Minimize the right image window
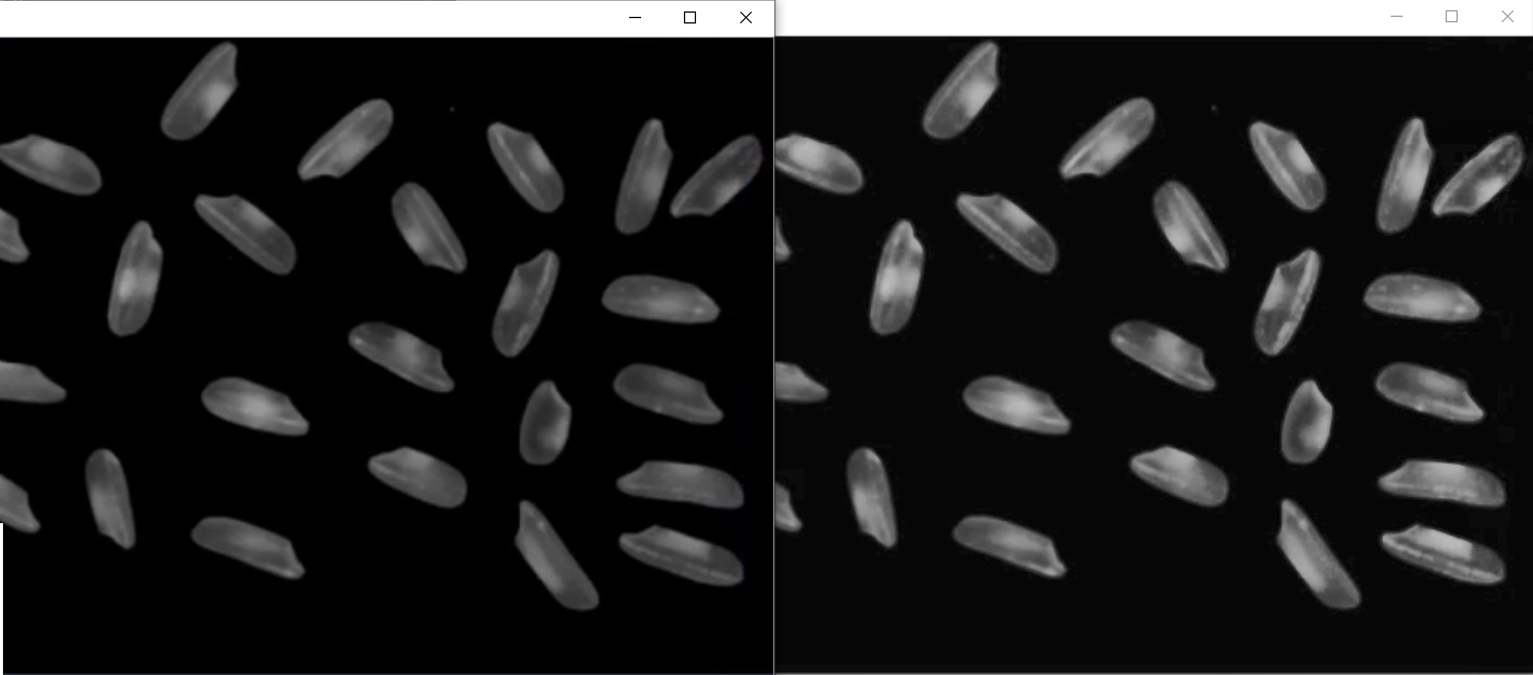The width and height of the screenshot is (1533, 675). click(1396, 17)
